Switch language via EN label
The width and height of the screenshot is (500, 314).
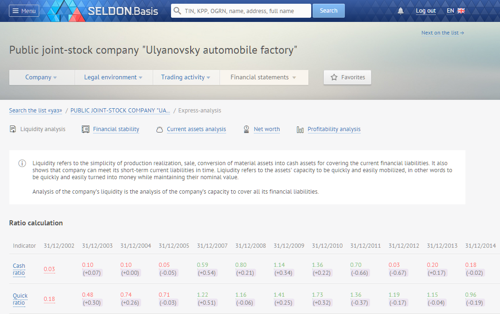pyautogui.click(x=450, y=11)
